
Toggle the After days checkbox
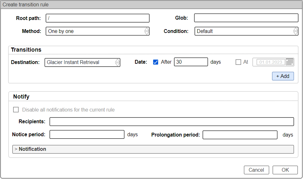pos(156,62)
